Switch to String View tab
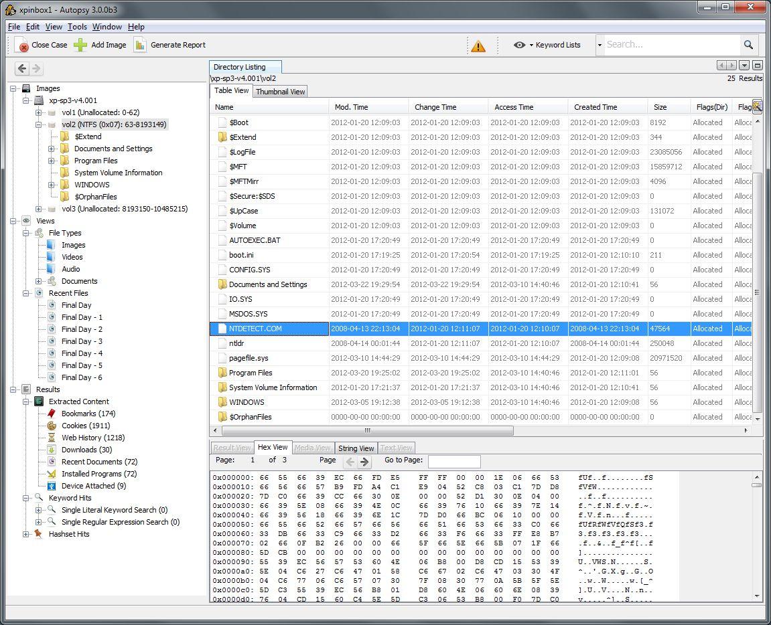This screenshot has width=771, height=625. tap(356, 448)
